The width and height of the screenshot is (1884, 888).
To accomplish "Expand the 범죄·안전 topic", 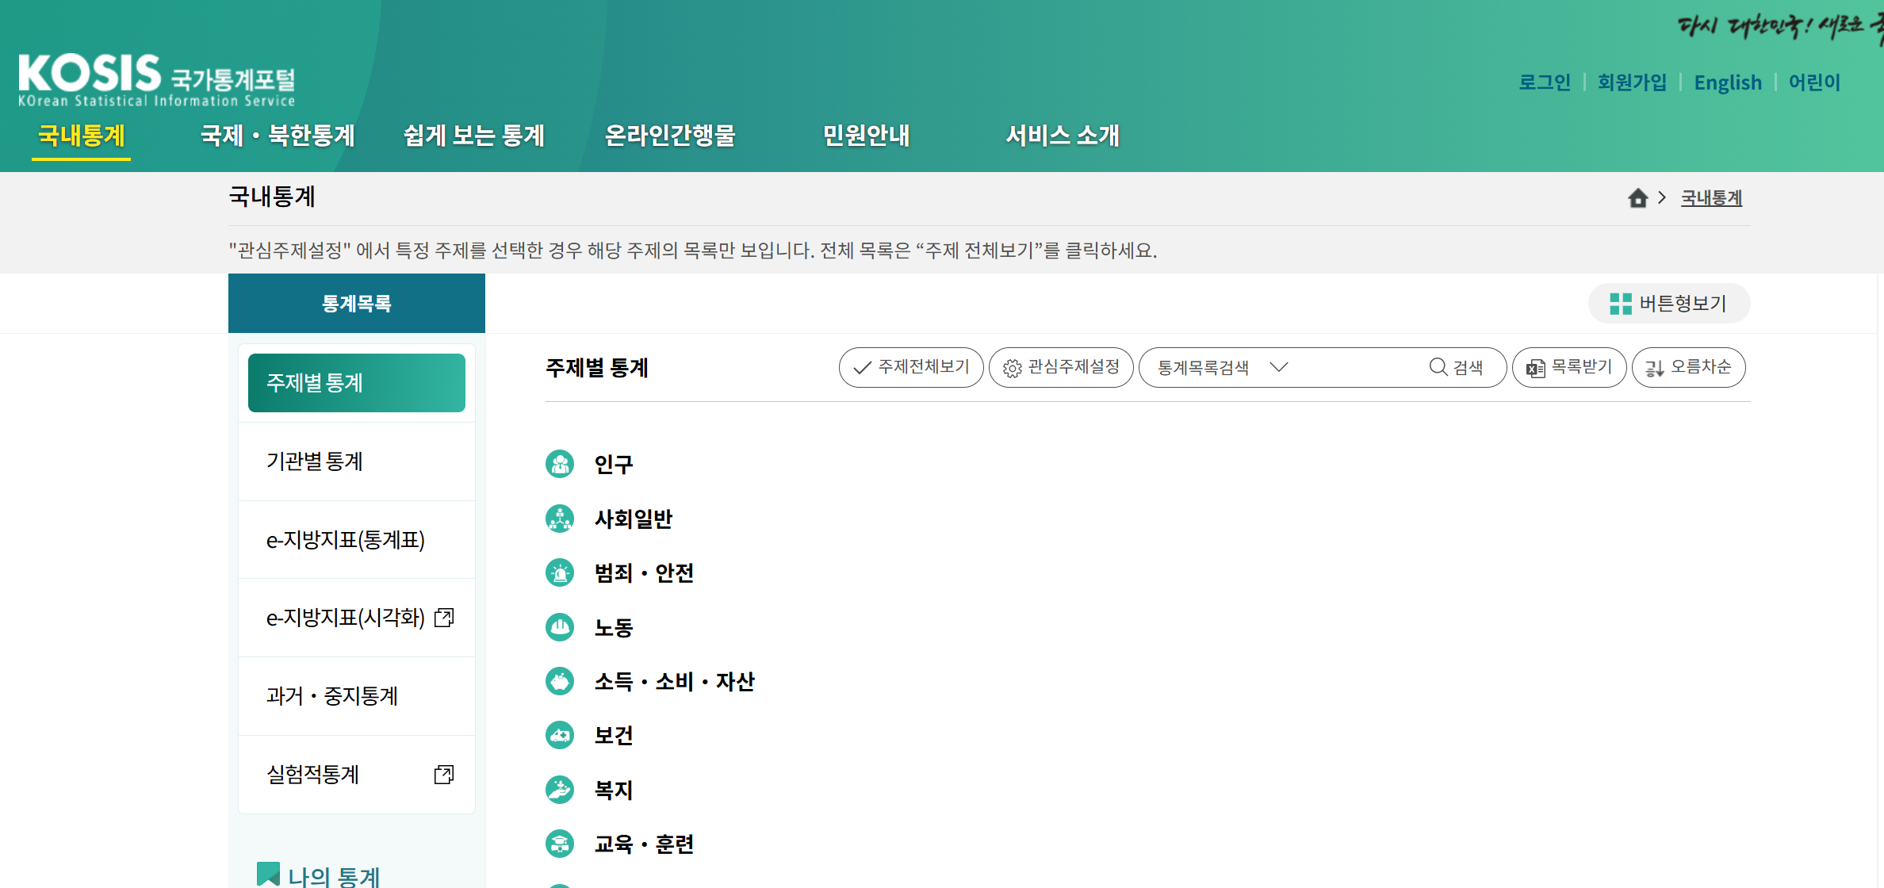I will [644, 573].
